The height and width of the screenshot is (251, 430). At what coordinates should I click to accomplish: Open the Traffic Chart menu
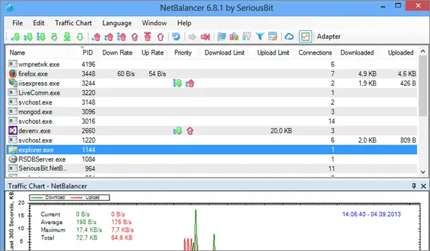(73, 23)
